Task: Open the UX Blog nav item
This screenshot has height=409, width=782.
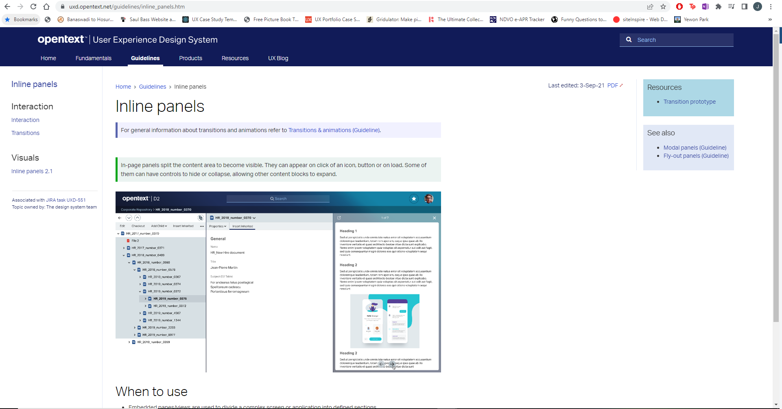Action: pyautogui.click(x=278, y=58)
